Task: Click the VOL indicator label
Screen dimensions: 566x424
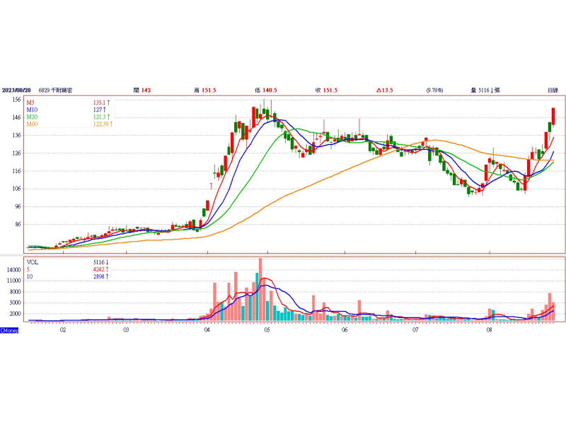Action: pyautogui.click(x=33, y=261)
